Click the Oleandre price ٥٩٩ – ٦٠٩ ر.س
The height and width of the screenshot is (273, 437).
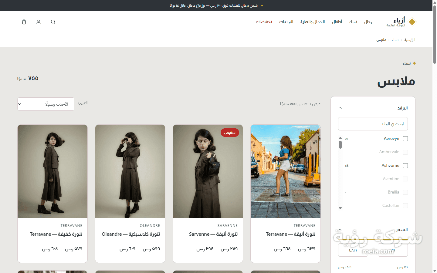coord(140,249)
